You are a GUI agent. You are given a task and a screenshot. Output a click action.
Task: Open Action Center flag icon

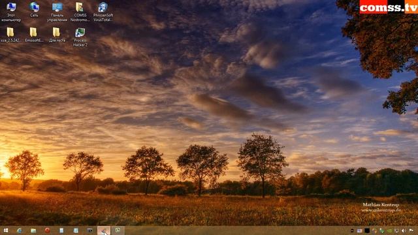pyautogui.click(x=411, y=230)
